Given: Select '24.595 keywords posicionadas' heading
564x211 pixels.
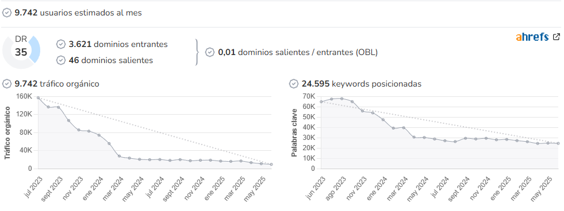Looking at the screenshot, I should click(x=362, y=84).
